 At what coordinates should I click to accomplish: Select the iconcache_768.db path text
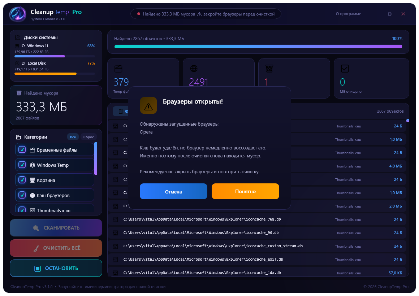click(x=202, y=219)
